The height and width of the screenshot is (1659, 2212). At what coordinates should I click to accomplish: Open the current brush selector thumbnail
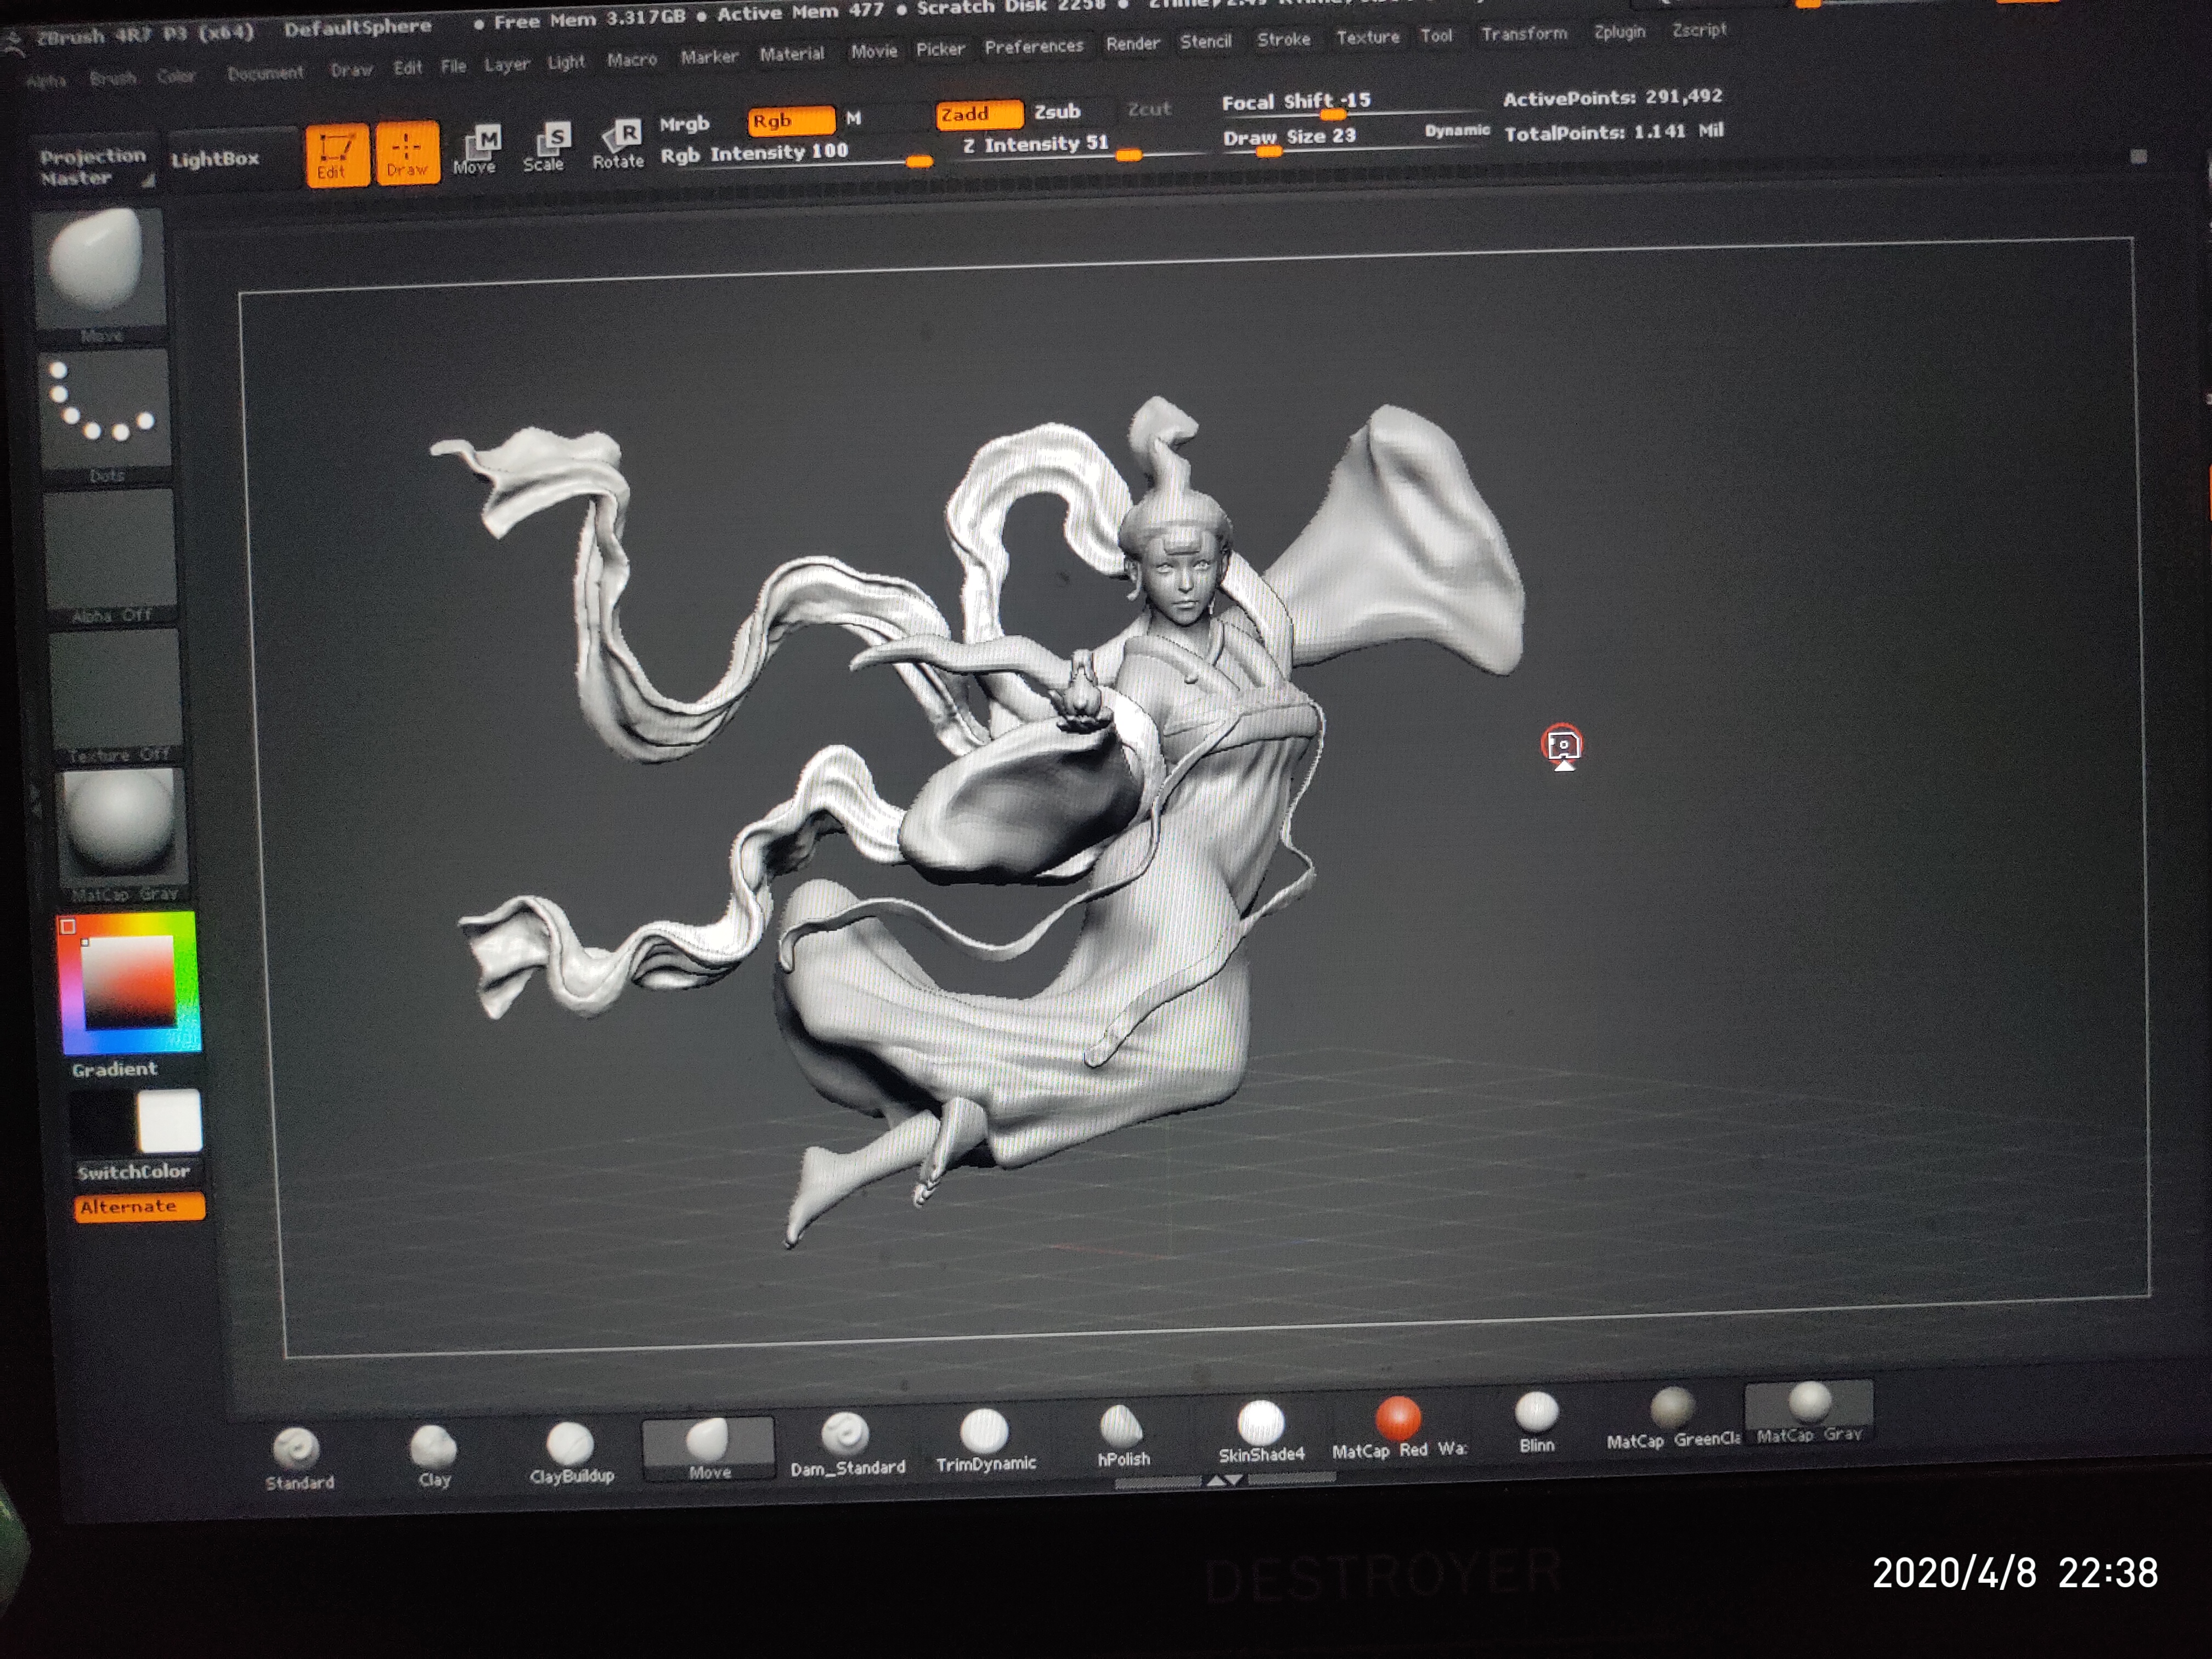pos(98,267)
